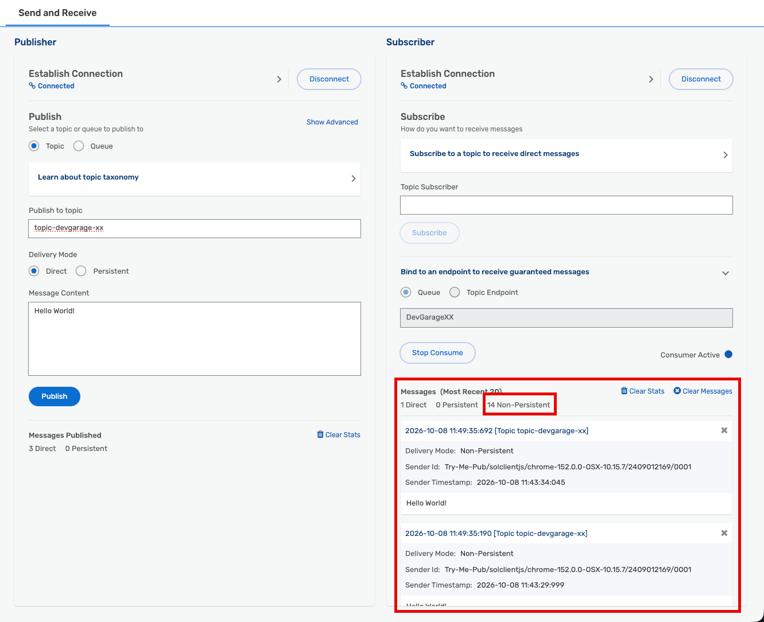Expand Learn about topic taxonomy
Image resolution: width=764 pixels, height=622 pixels.
pyautogui.click(x=354, y=178)
